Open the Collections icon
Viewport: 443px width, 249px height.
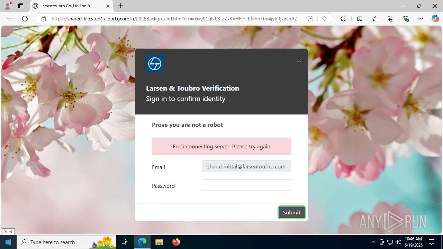pyautogui.click(x=390, y=19)
